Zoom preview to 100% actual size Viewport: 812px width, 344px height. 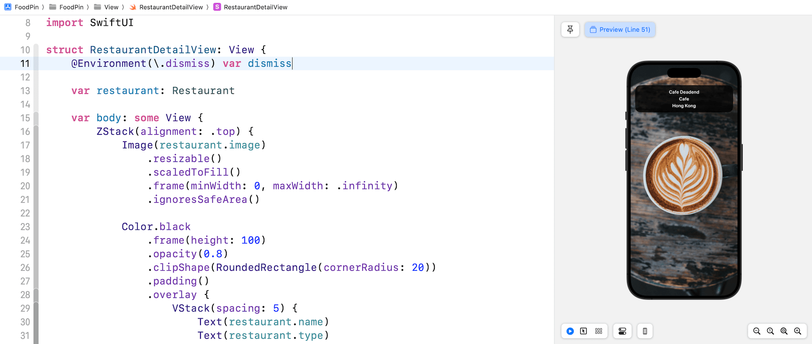(770, 331)
